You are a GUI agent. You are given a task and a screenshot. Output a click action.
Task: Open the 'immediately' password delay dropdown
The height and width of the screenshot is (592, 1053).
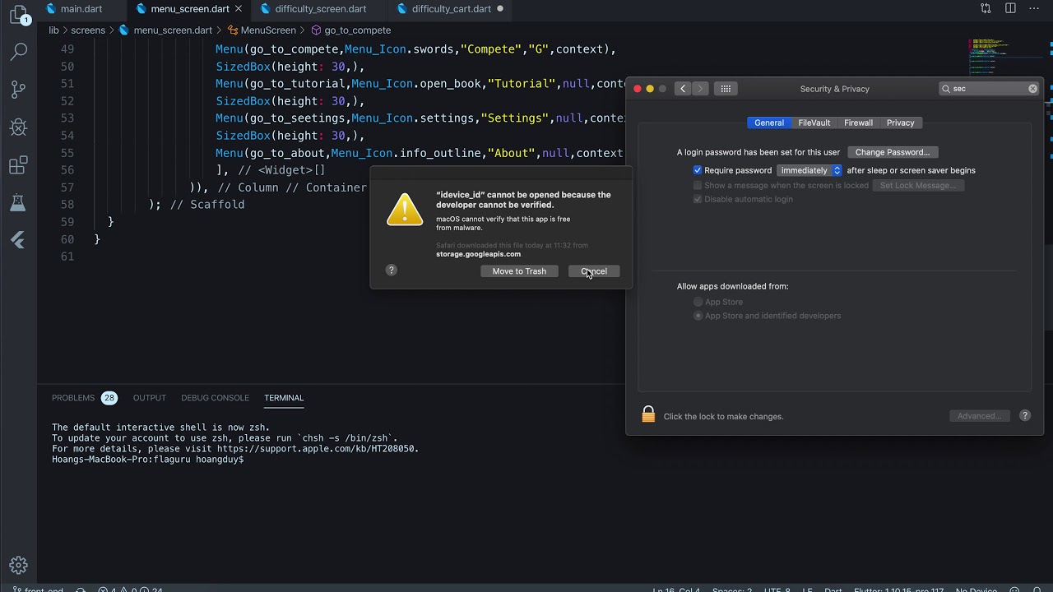coord(809,170)
